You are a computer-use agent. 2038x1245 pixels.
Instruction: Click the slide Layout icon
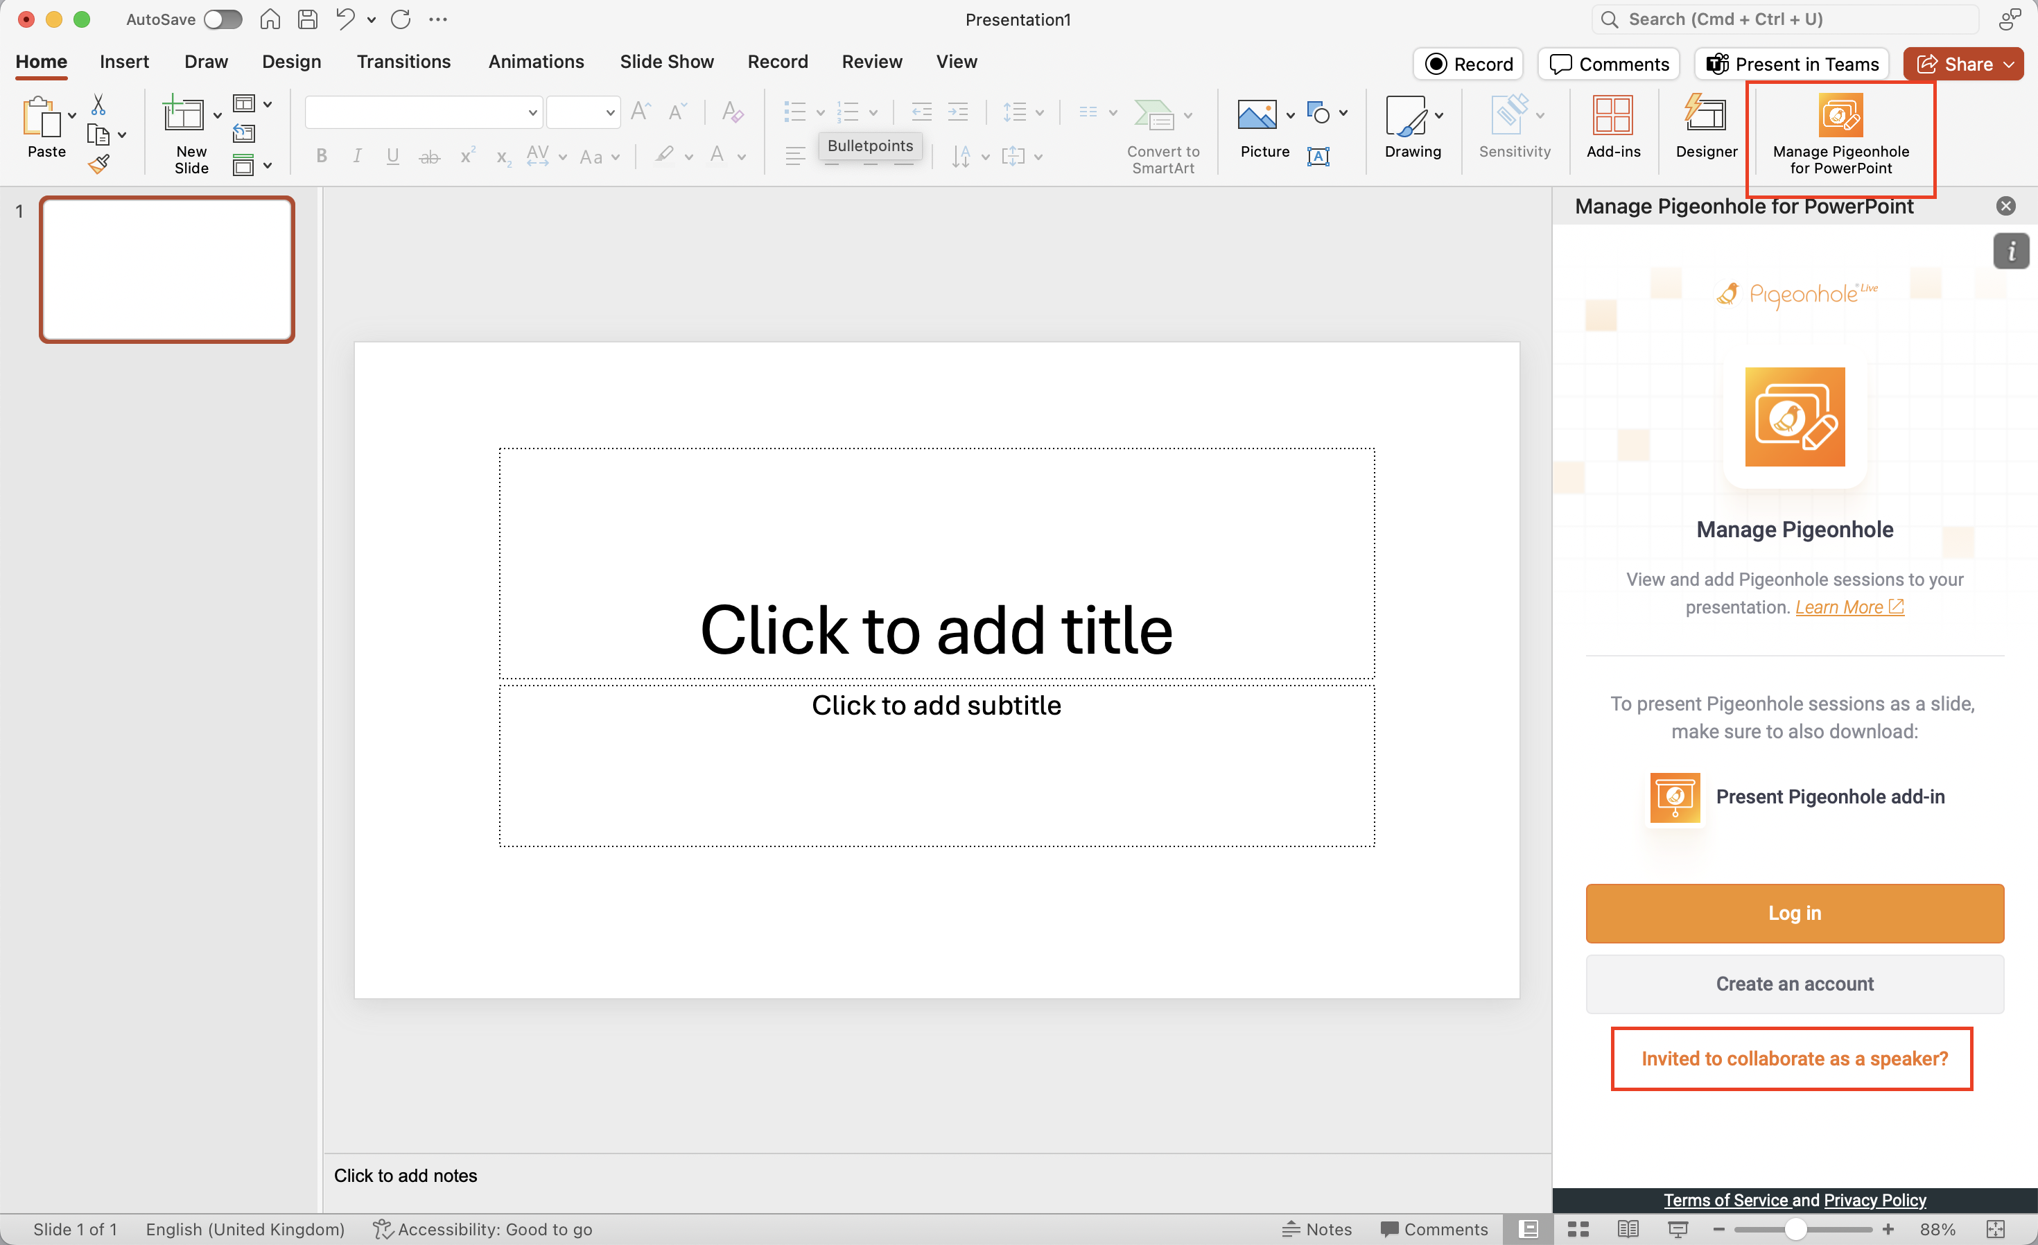pos(244,103)
